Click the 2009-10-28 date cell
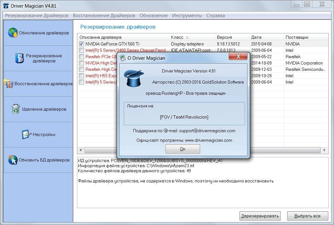The image size is (334, 225). 261,76
